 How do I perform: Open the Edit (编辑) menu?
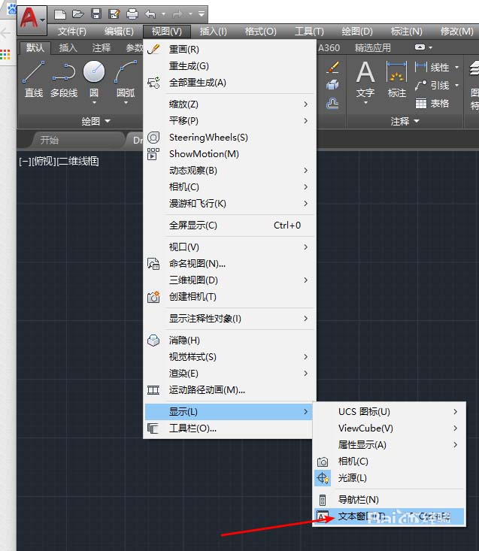pos(119,32)
